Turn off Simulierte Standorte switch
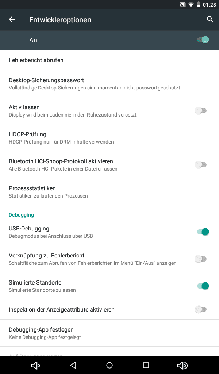This screenshot has width=219, height=374. (x=203, y=286)
